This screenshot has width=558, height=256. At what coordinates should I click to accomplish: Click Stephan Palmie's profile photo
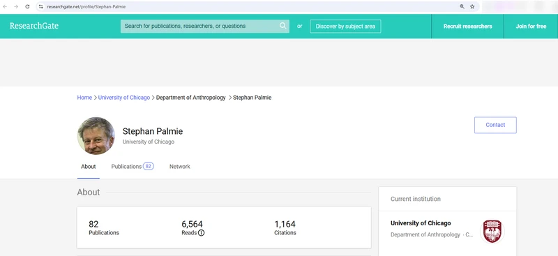(x=96, y=135)
